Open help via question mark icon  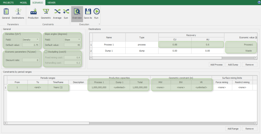click(x=259, y=3)
